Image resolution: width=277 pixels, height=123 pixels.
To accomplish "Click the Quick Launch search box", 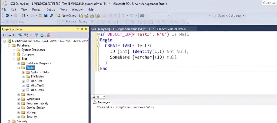I will click(x=270, y=3).
